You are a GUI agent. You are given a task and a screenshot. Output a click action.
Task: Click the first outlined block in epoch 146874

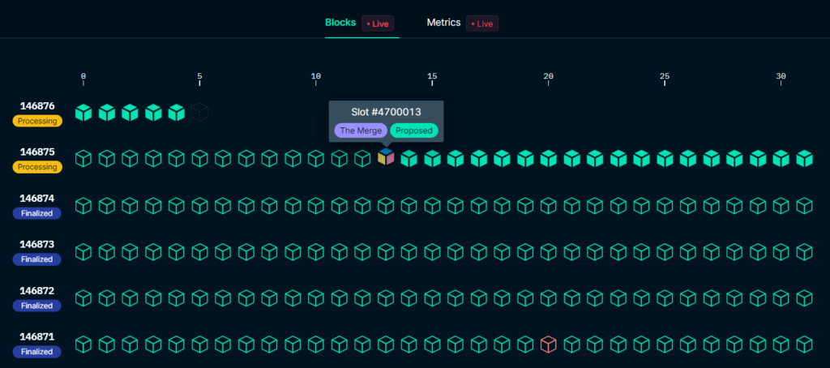click(x=83, y=206)
